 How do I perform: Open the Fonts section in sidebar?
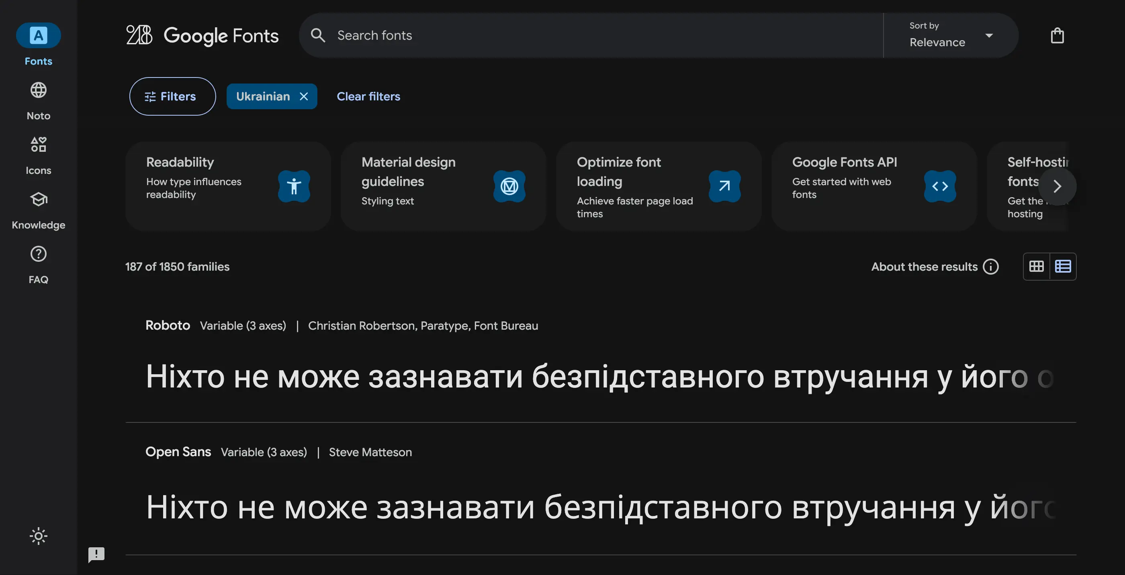coord(39,45)
